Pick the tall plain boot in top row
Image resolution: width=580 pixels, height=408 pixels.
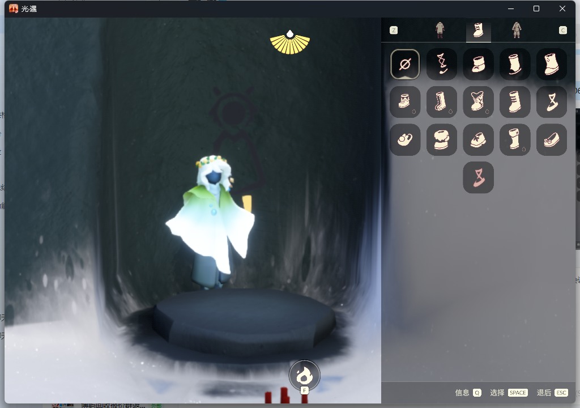point(515,64)
